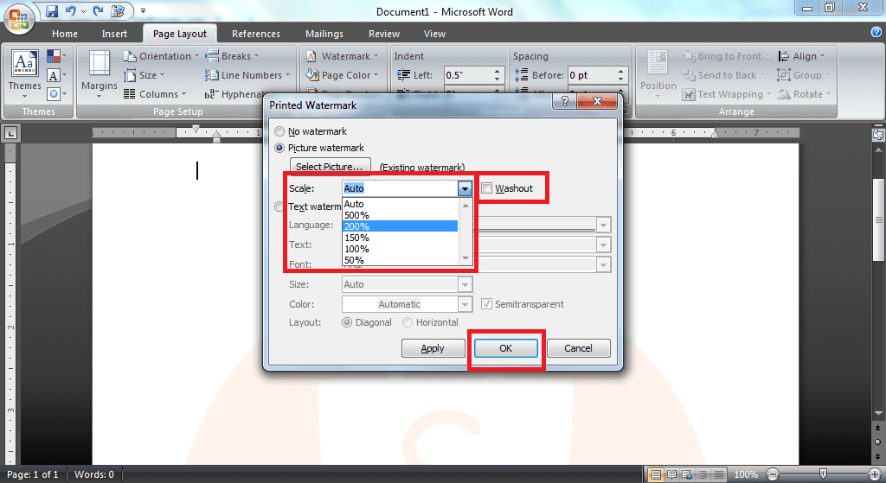
Task: Click the Office button logo
Action: 19,19
